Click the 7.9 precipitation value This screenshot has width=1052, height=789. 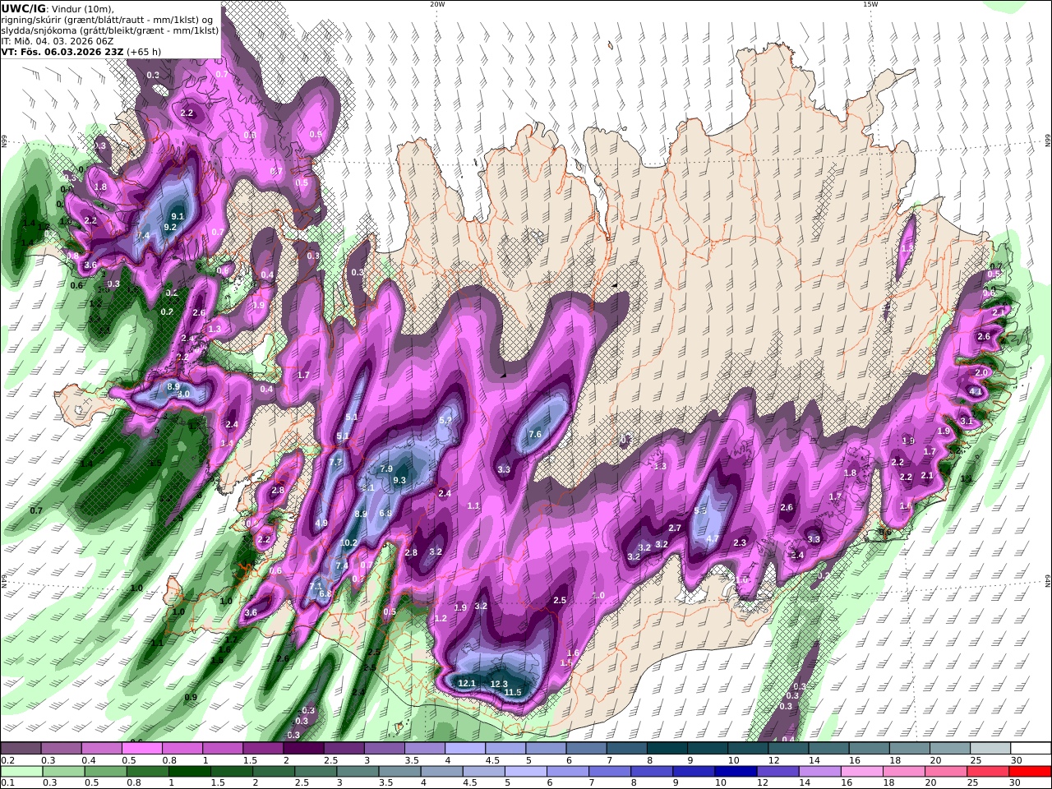click(387, 468)
